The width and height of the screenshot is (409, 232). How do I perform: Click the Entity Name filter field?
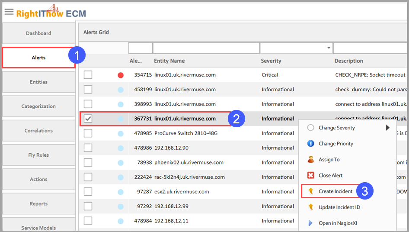point(206,48)
